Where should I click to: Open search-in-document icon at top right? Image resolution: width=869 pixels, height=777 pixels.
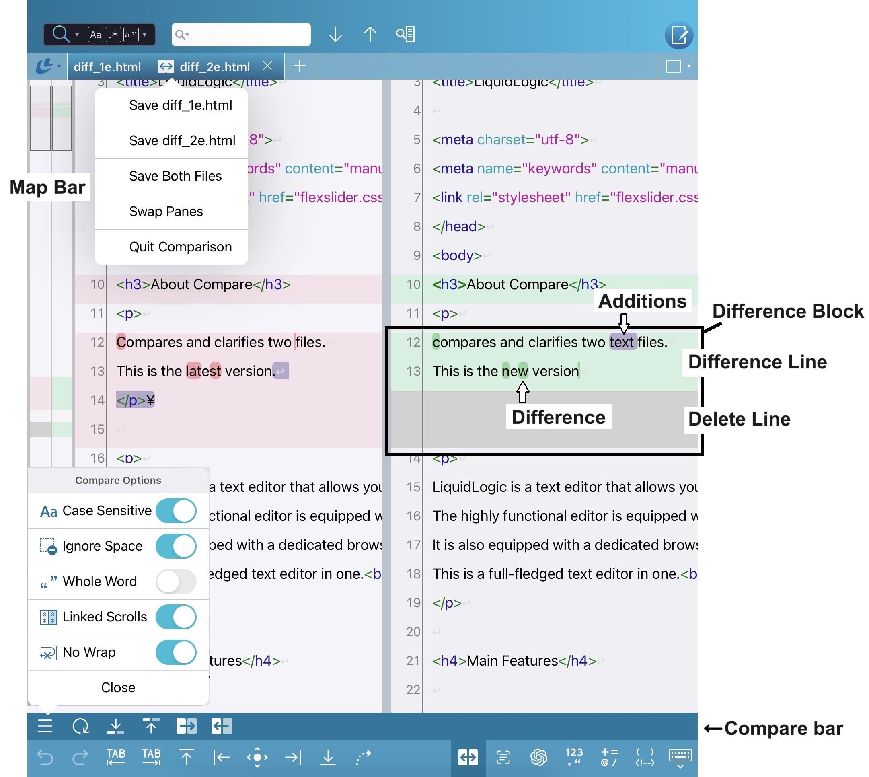point(405,34)
